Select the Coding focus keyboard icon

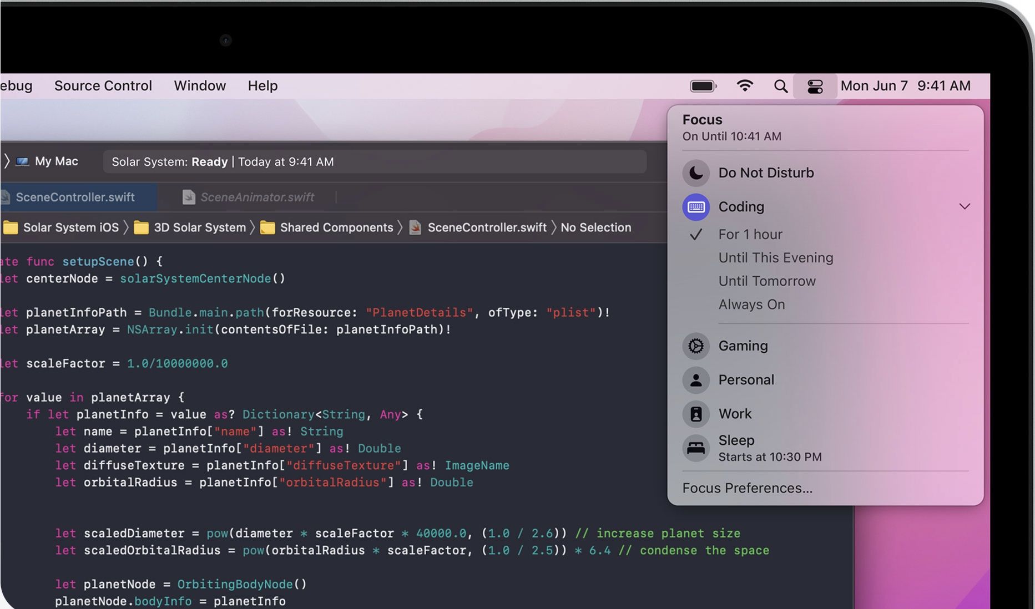(x=695, y=207)
